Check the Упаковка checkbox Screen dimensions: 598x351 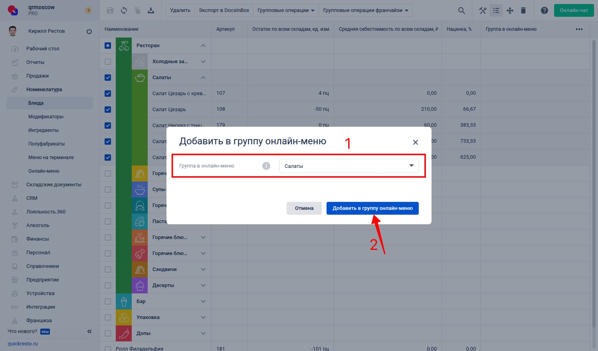pos(108,317)
